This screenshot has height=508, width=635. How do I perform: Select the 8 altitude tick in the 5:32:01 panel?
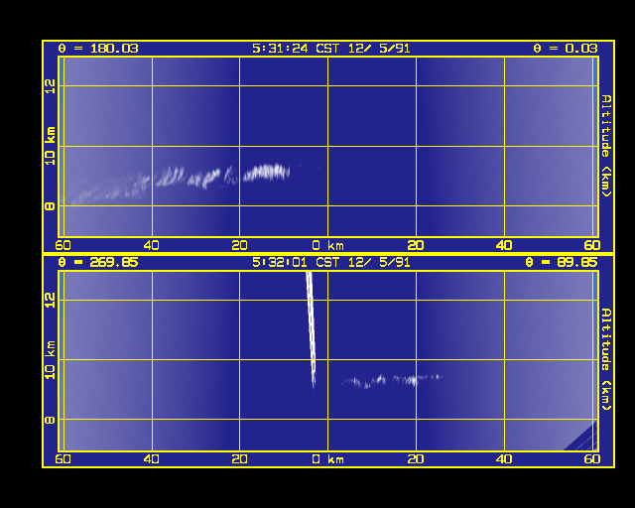point(50,420)
